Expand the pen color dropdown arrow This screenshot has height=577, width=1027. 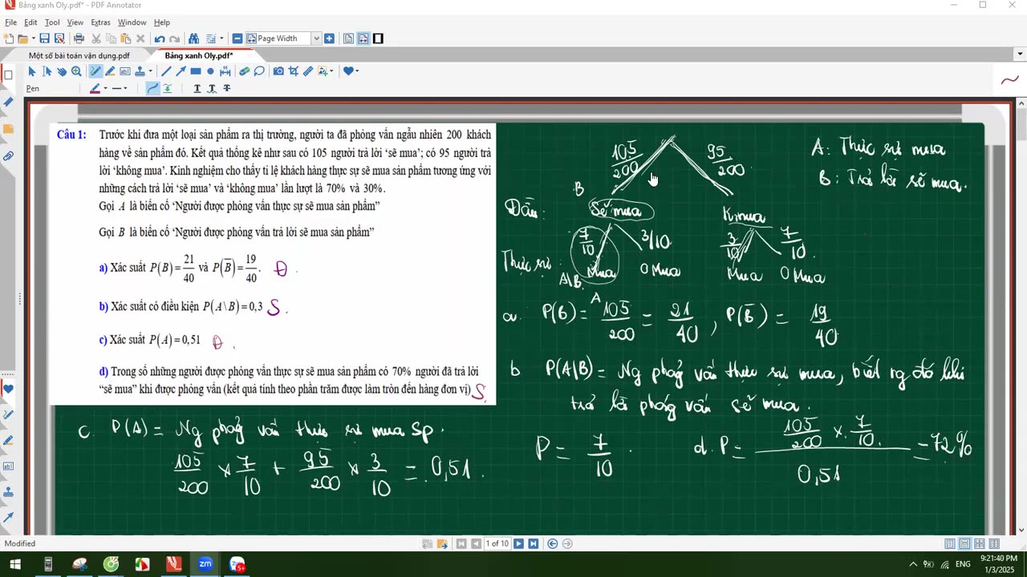[x=105, y=88]
